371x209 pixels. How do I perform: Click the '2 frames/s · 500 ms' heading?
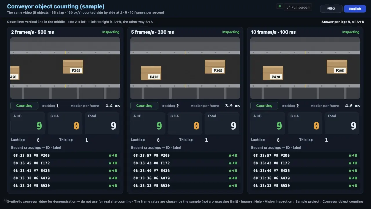pos(32,32)
